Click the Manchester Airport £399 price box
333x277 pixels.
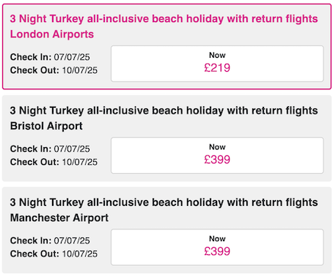(217, 247)
